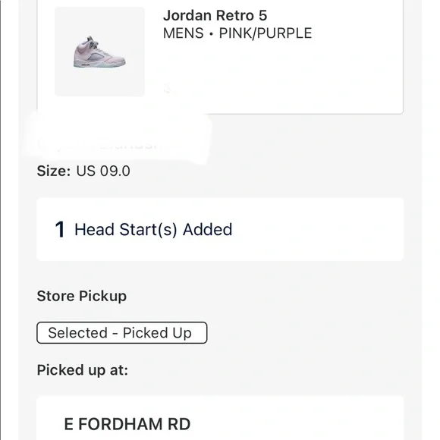Click the bold Size label
This screenshot has height=440, width=440.
[54, 171]
